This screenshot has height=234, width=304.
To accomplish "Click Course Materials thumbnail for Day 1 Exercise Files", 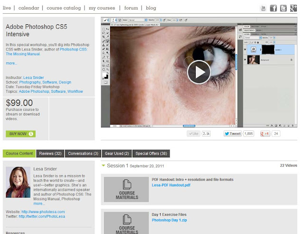I will 126,223.
